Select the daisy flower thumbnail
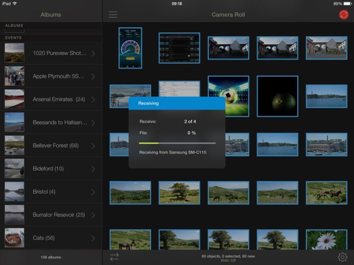 [x=326, y=239]
